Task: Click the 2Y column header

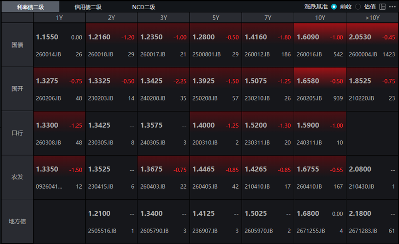Action: click(x=112, y=18)
